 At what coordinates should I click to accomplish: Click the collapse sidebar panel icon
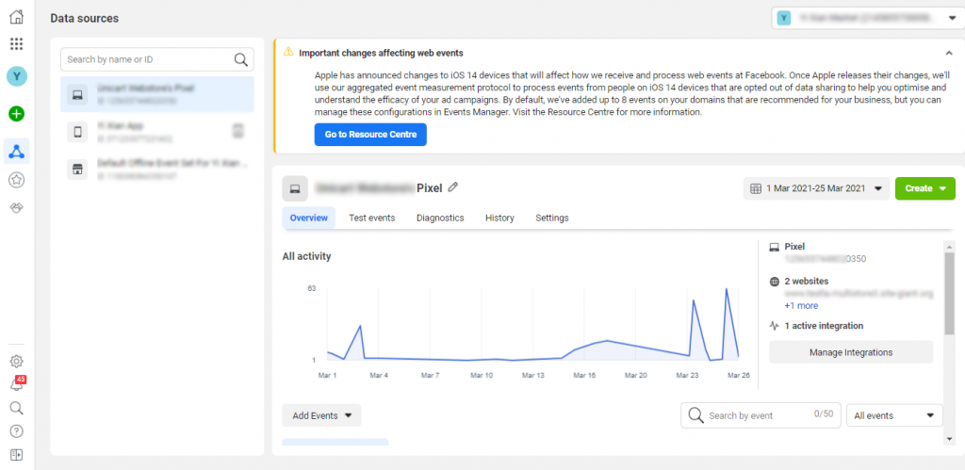pos(17,455)
